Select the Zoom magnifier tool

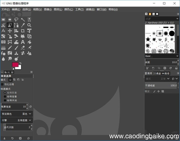coord(29,25)
